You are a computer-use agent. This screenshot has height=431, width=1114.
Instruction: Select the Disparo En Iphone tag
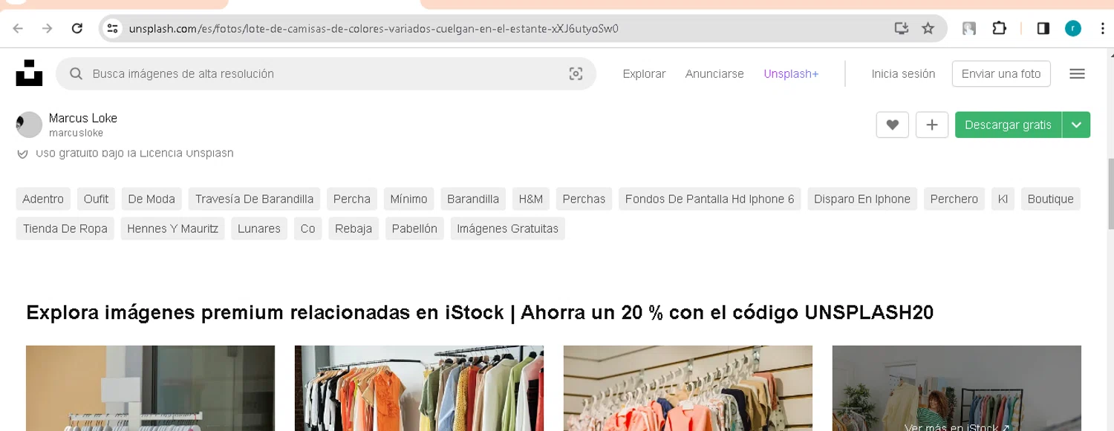[862, 199]
